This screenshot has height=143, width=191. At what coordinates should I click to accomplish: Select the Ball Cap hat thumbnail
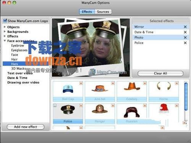(x=68, y=91)
